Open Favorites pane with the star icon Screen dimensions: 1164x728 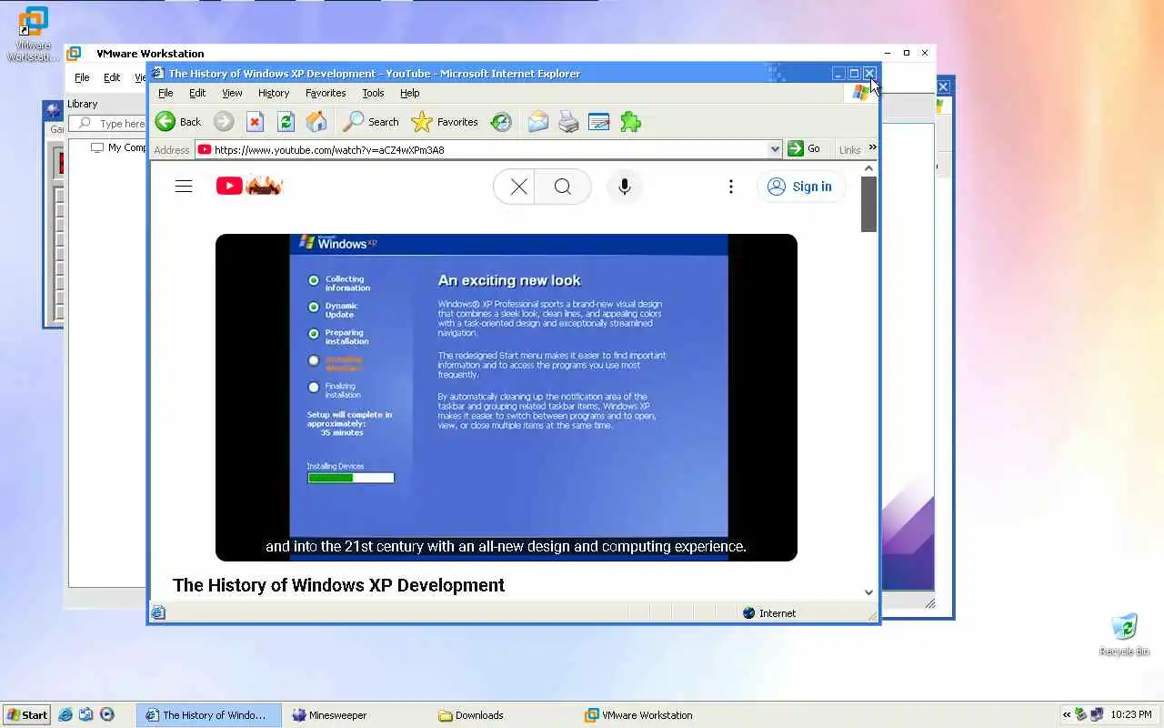pyautogui.click(x=422, y=122)
